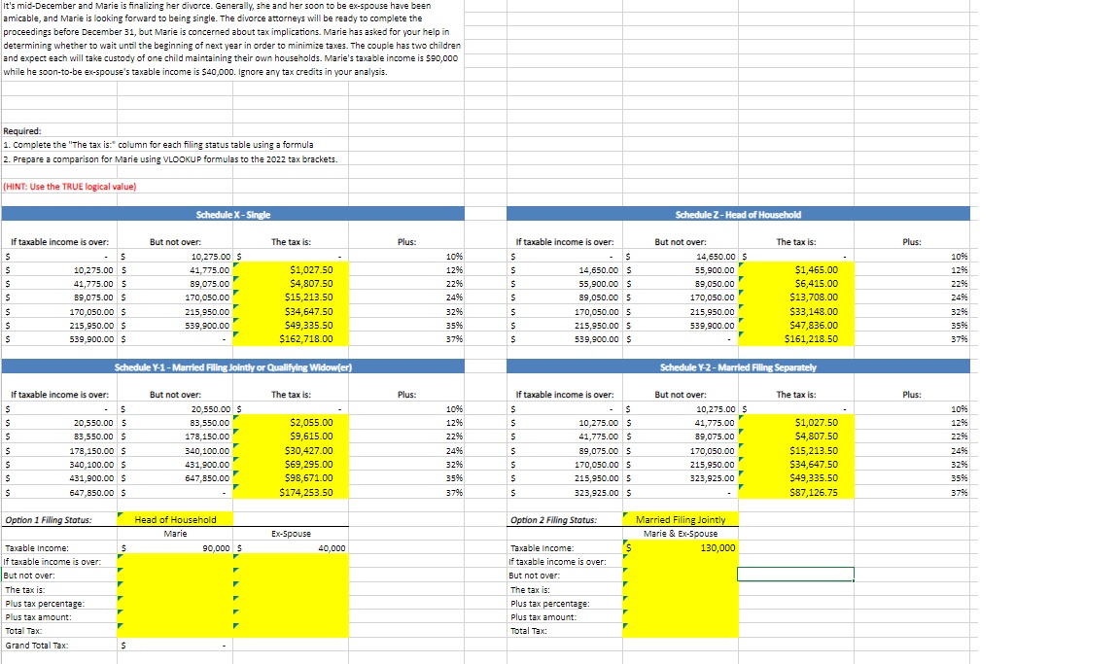This screenshot has height=664, width=1120.
Task: Click the $9,615.00 tax cell
Action: point(291,437)
